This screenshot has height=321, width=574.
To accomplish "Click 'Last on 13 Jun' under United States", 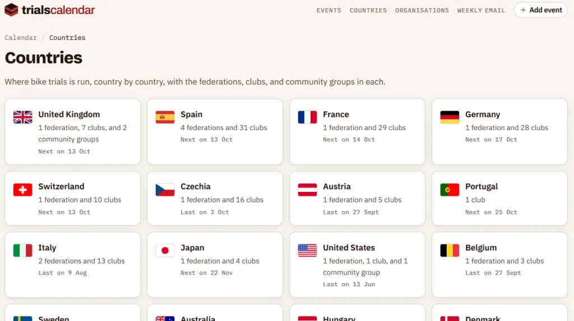I will pos(349,285).
